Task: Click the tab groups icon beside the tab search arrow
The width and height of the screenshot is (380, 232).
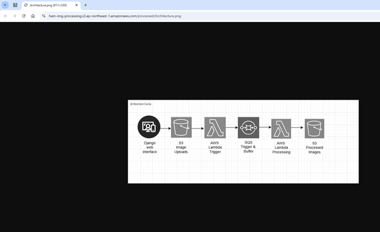Action: [x=15, y=5]
